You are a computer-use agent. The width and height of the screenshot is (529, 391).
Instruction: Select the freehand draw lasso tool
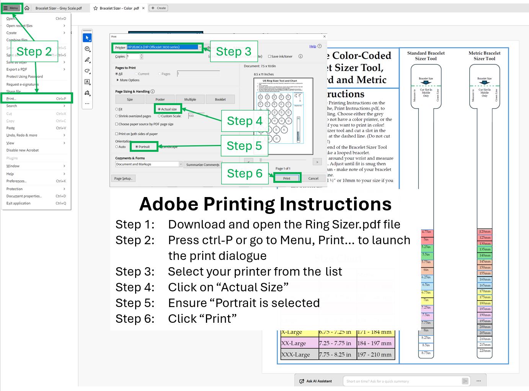87,71
